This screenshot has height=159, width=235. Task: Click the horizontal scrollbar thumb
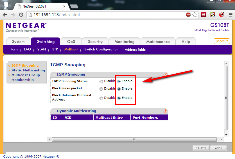134,139
